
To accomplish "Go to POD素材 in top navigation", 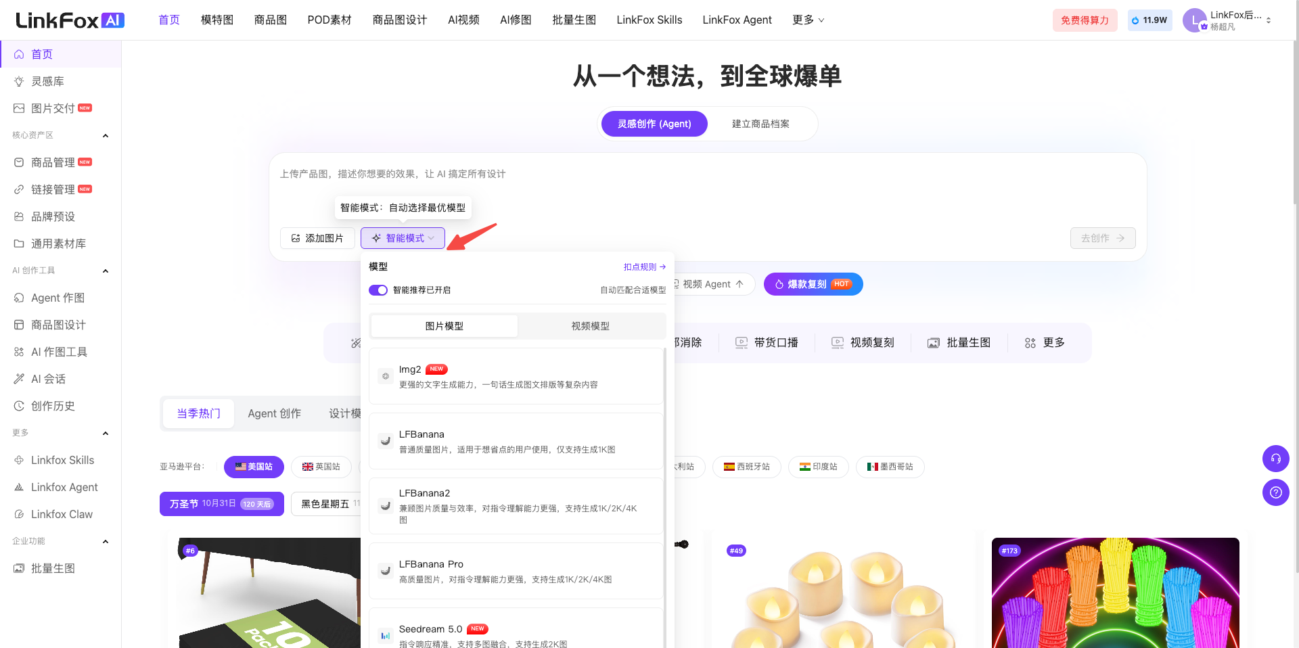I will pos(329,20).
